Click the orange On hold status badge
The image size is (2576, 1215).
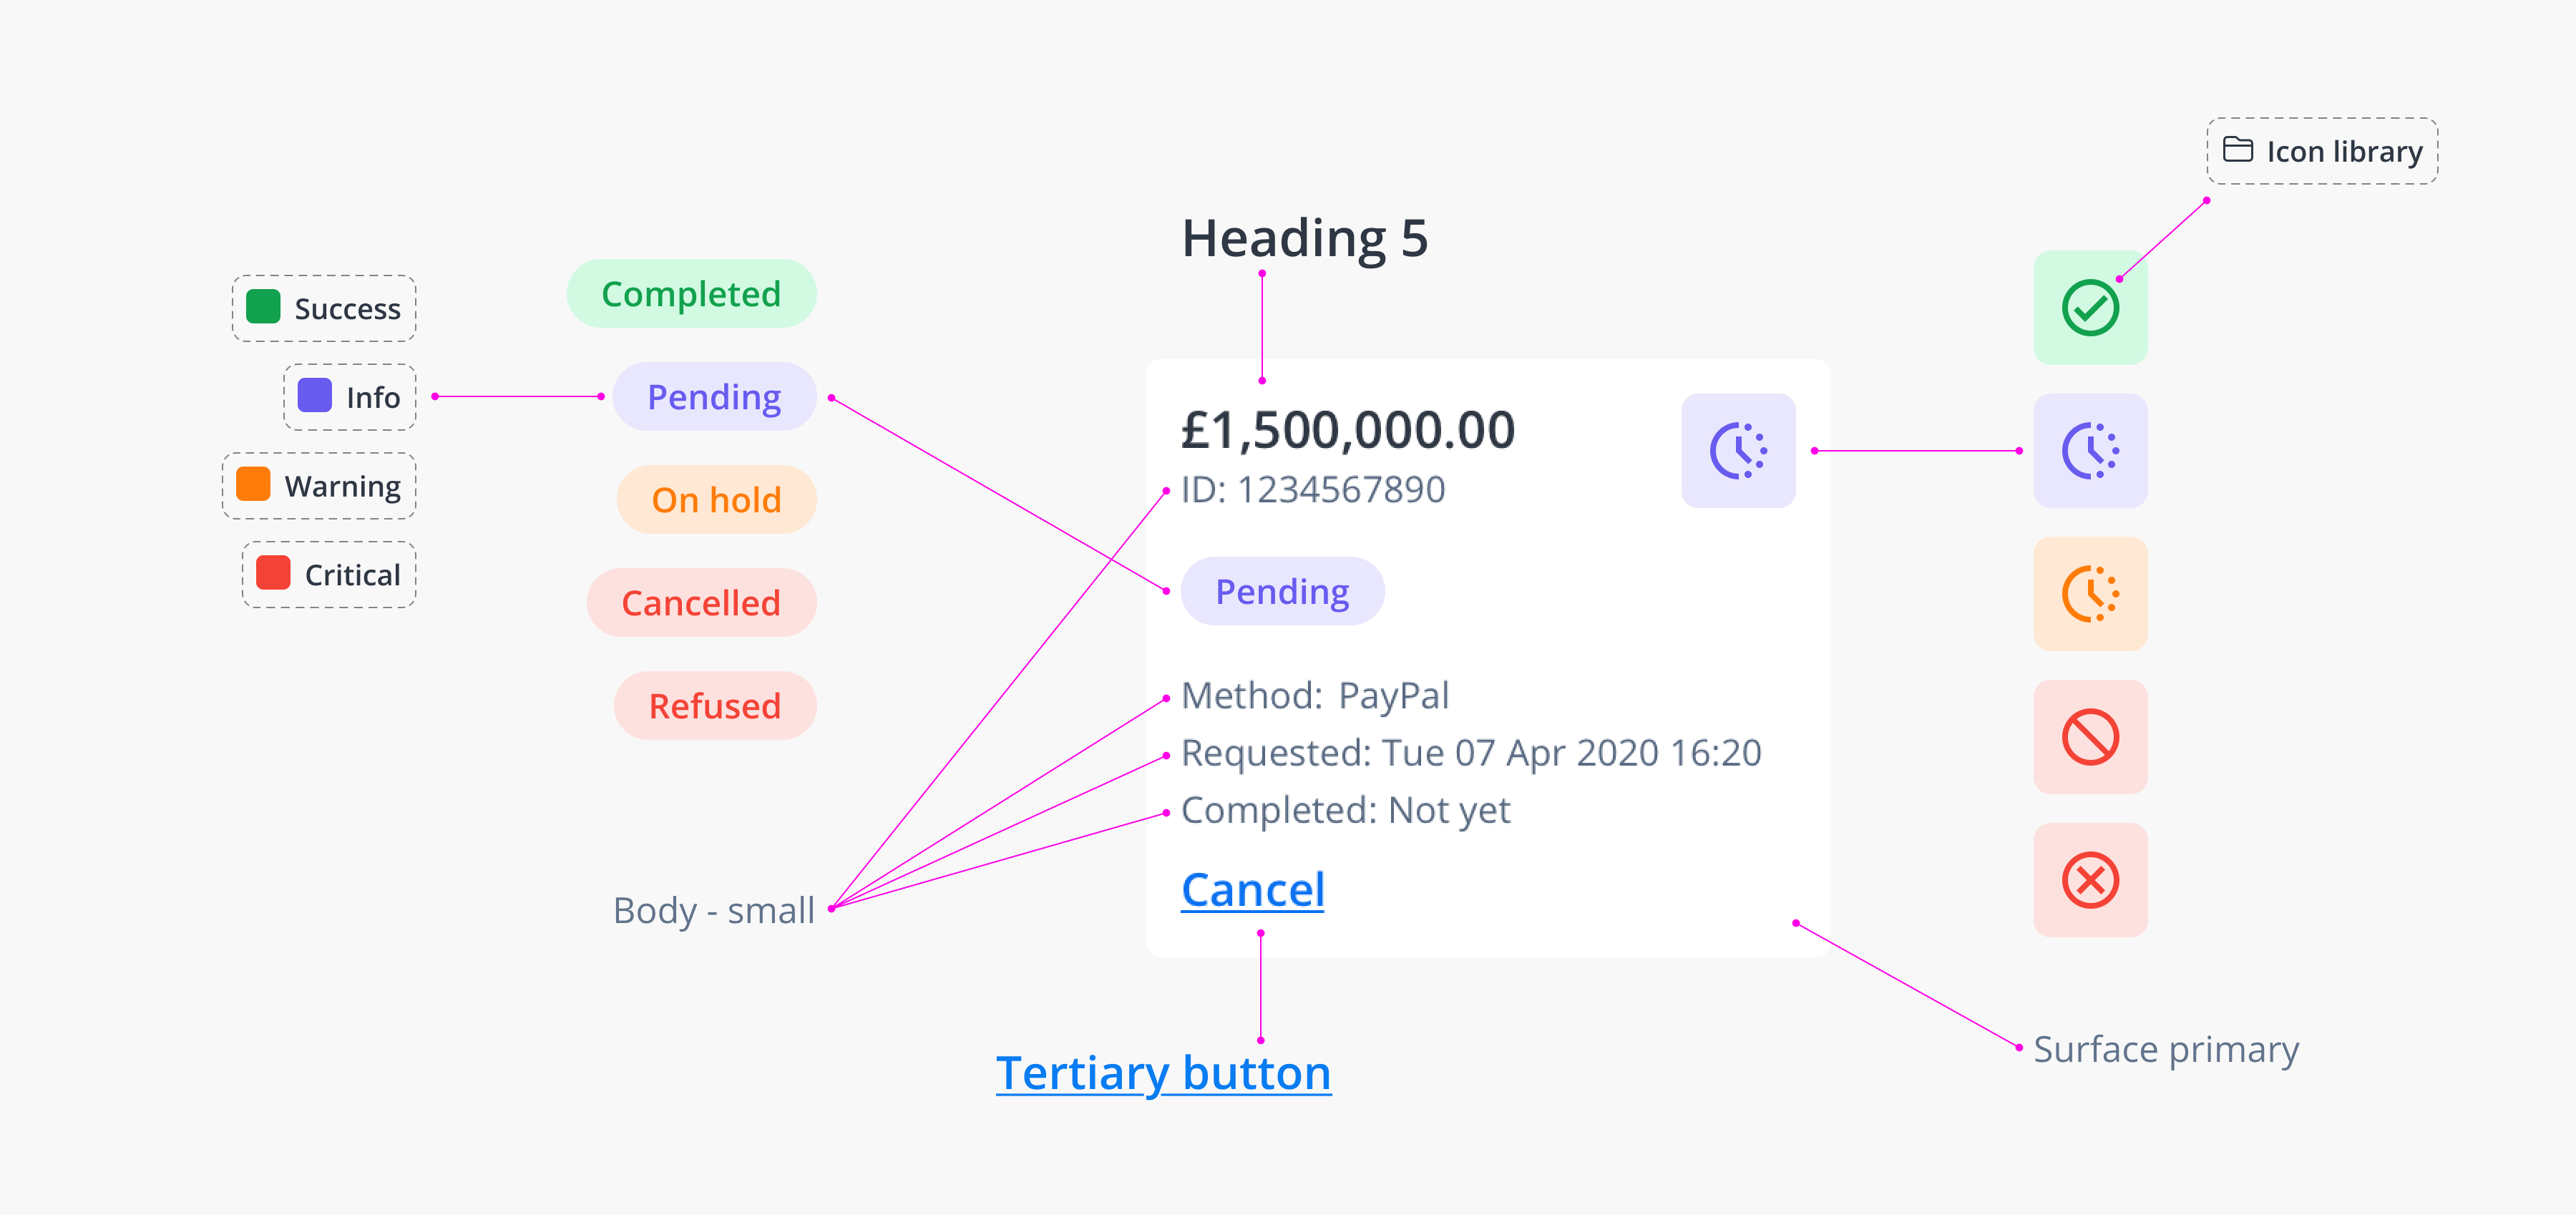tap(716, 500)
